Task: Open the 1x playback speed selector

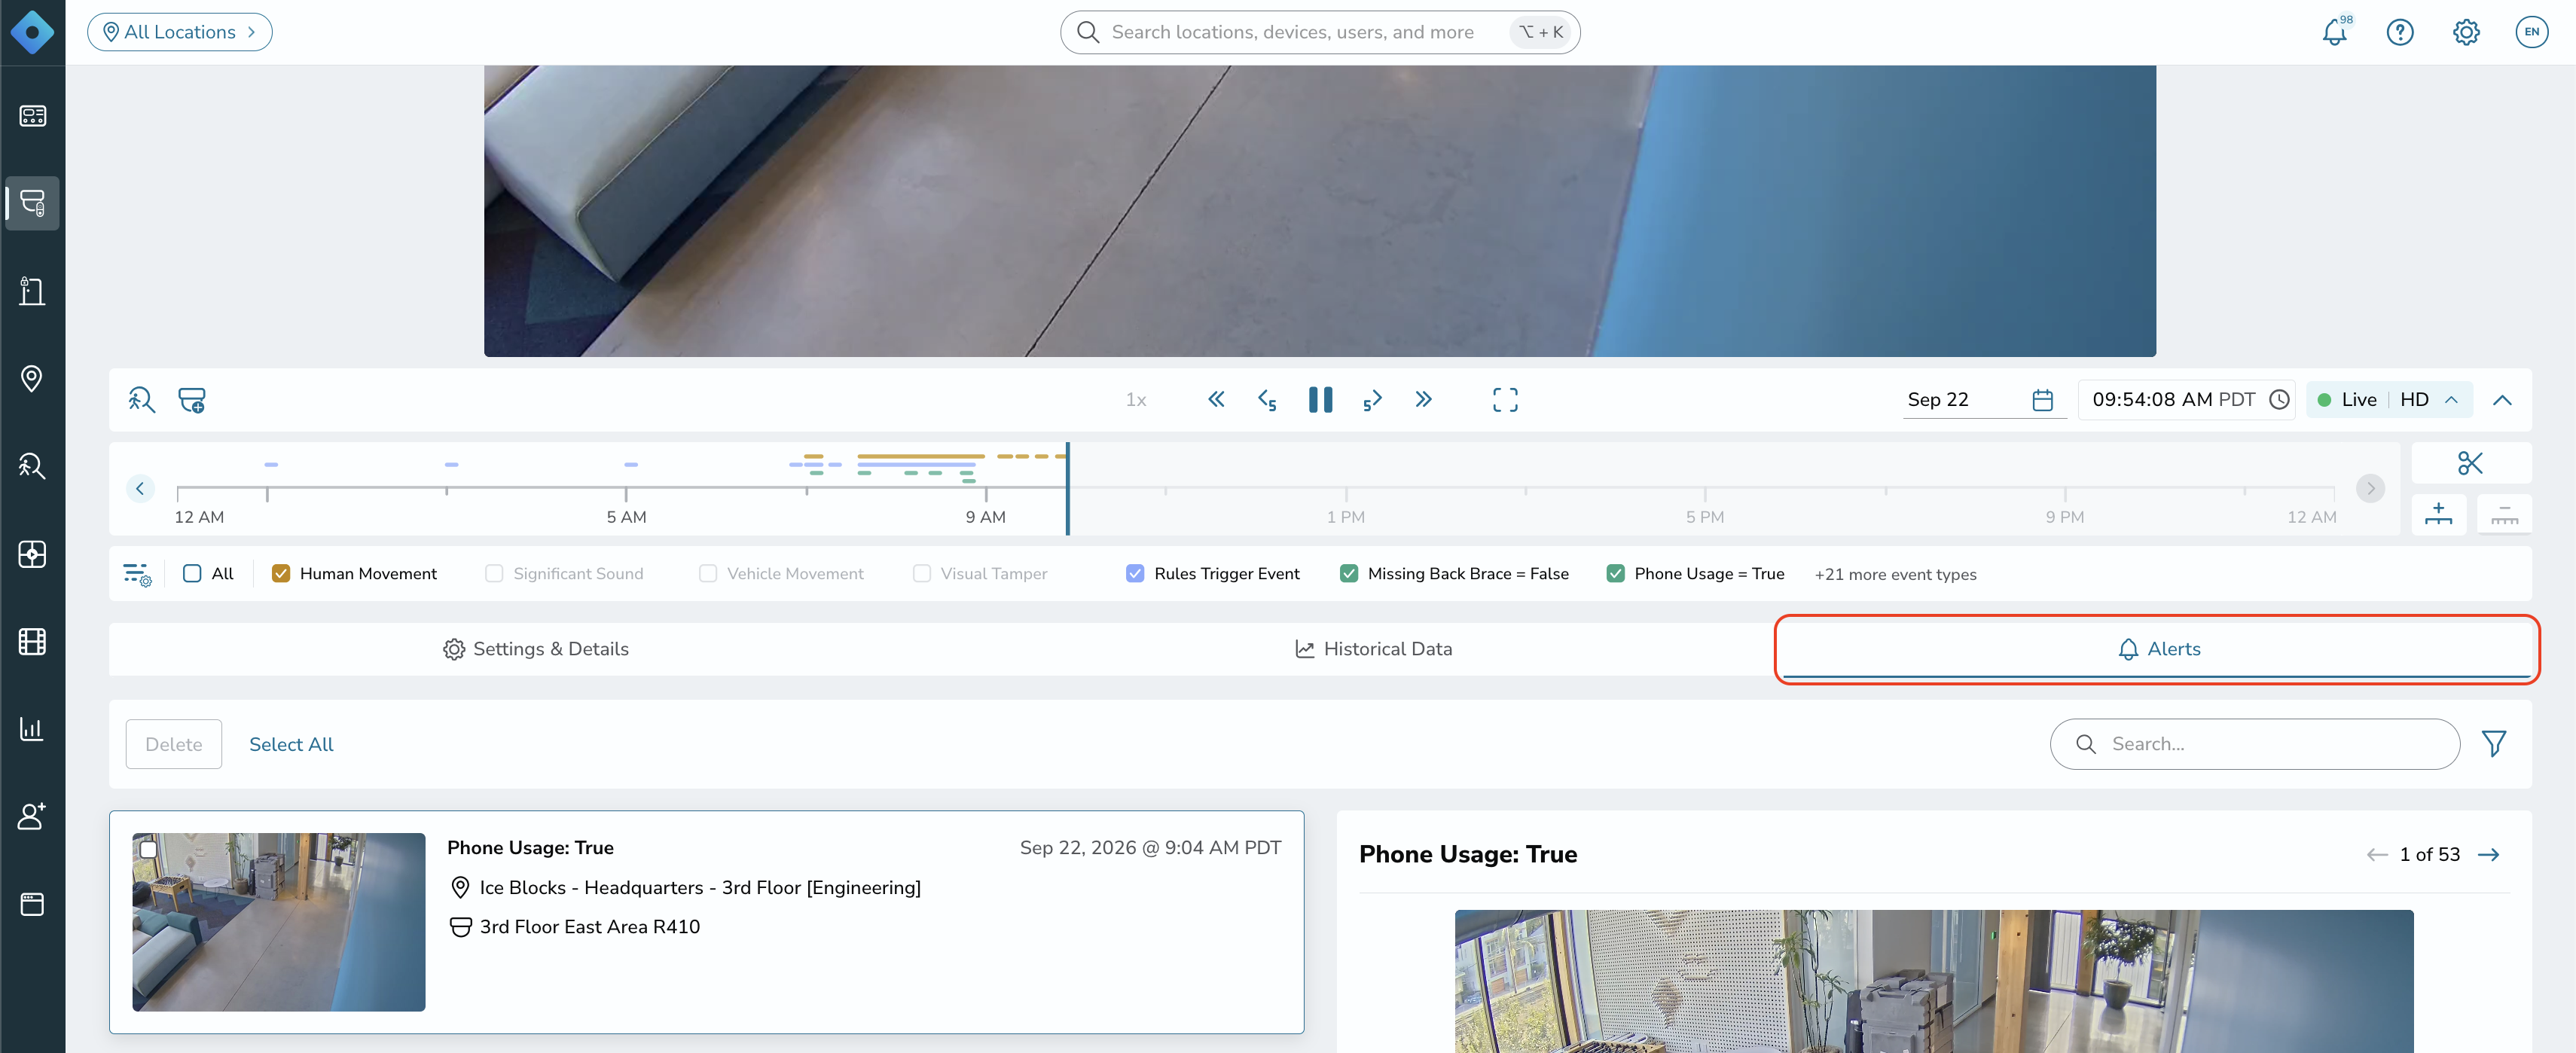Action: pos(1135,400)
